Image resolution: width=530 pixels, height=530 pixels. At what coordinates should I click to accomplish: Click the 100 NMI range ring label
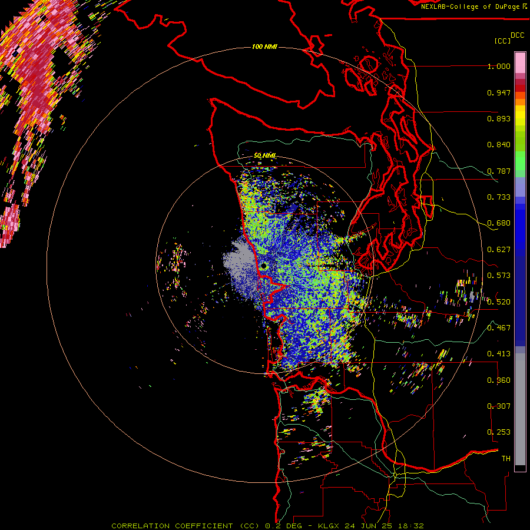[x=264, y=47]
